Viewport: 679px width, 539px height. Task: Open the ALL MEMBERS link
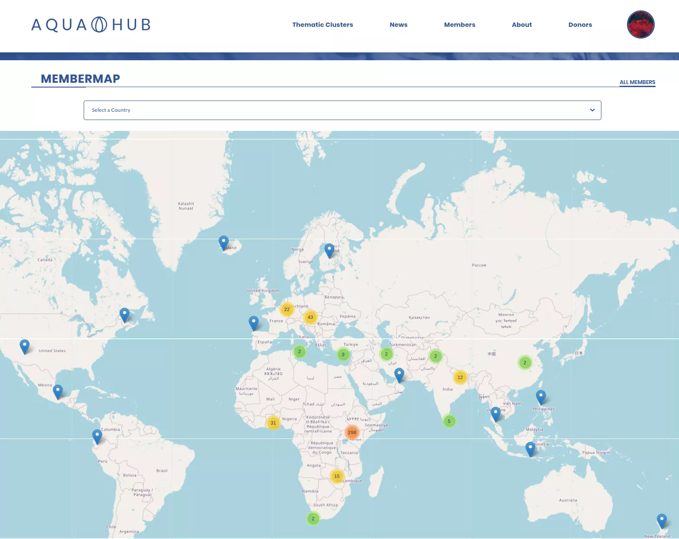coord(637,82)
